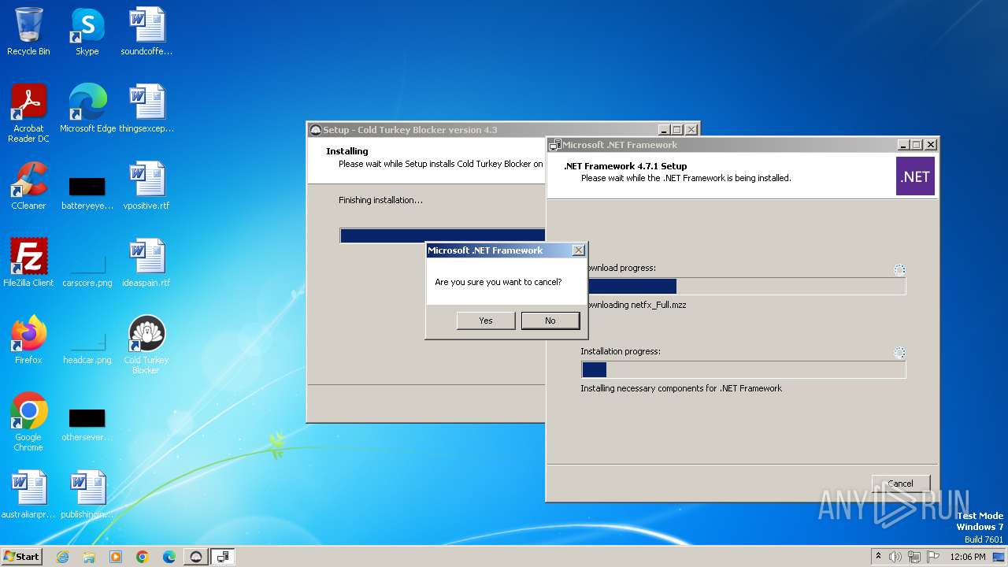Select the australianpr document icon
This screenshot has height=567, width=1008.
click(x=28, y=495)
